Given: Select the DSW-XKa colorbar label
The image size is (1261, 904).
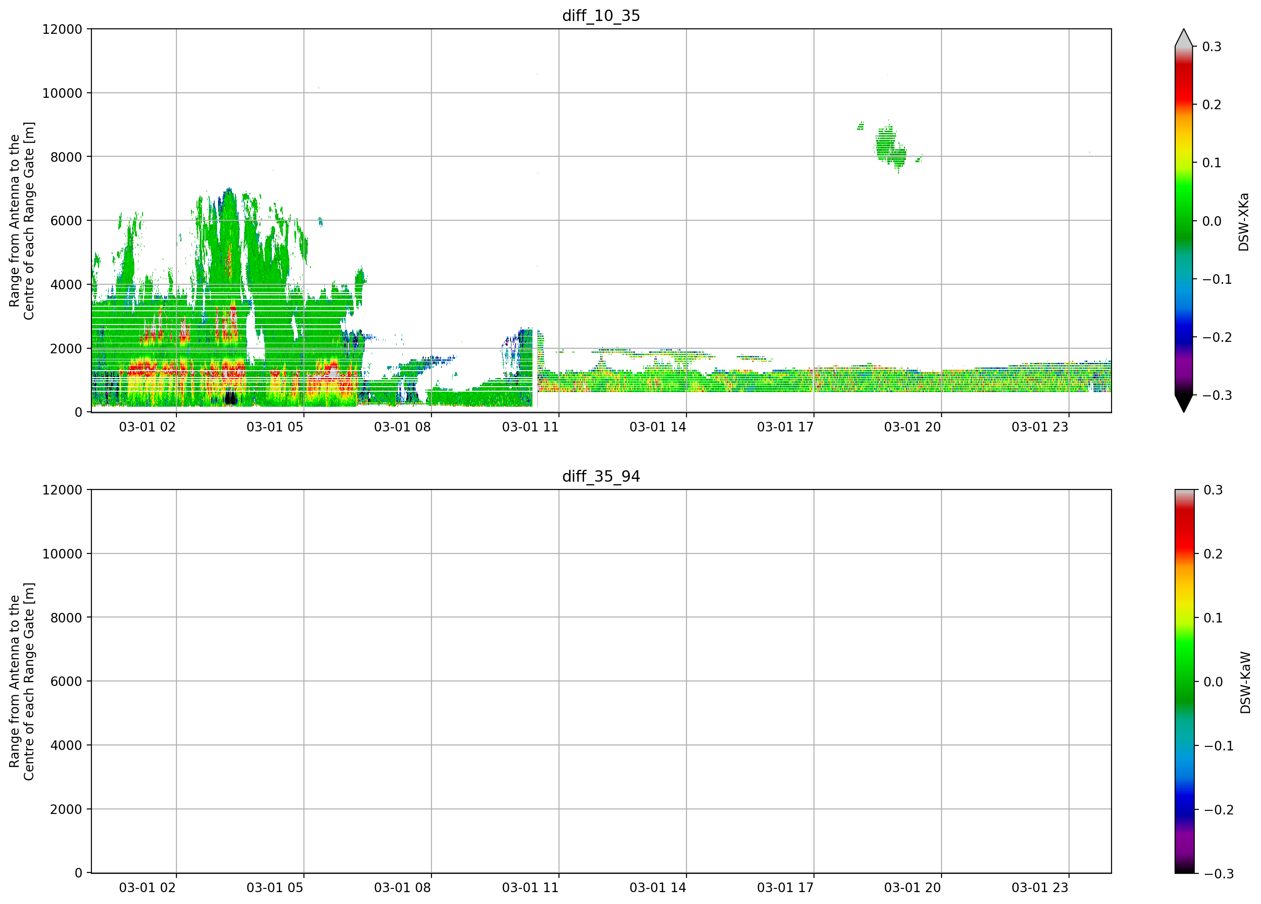Looking at the screenshot, I should [1243, 222].
